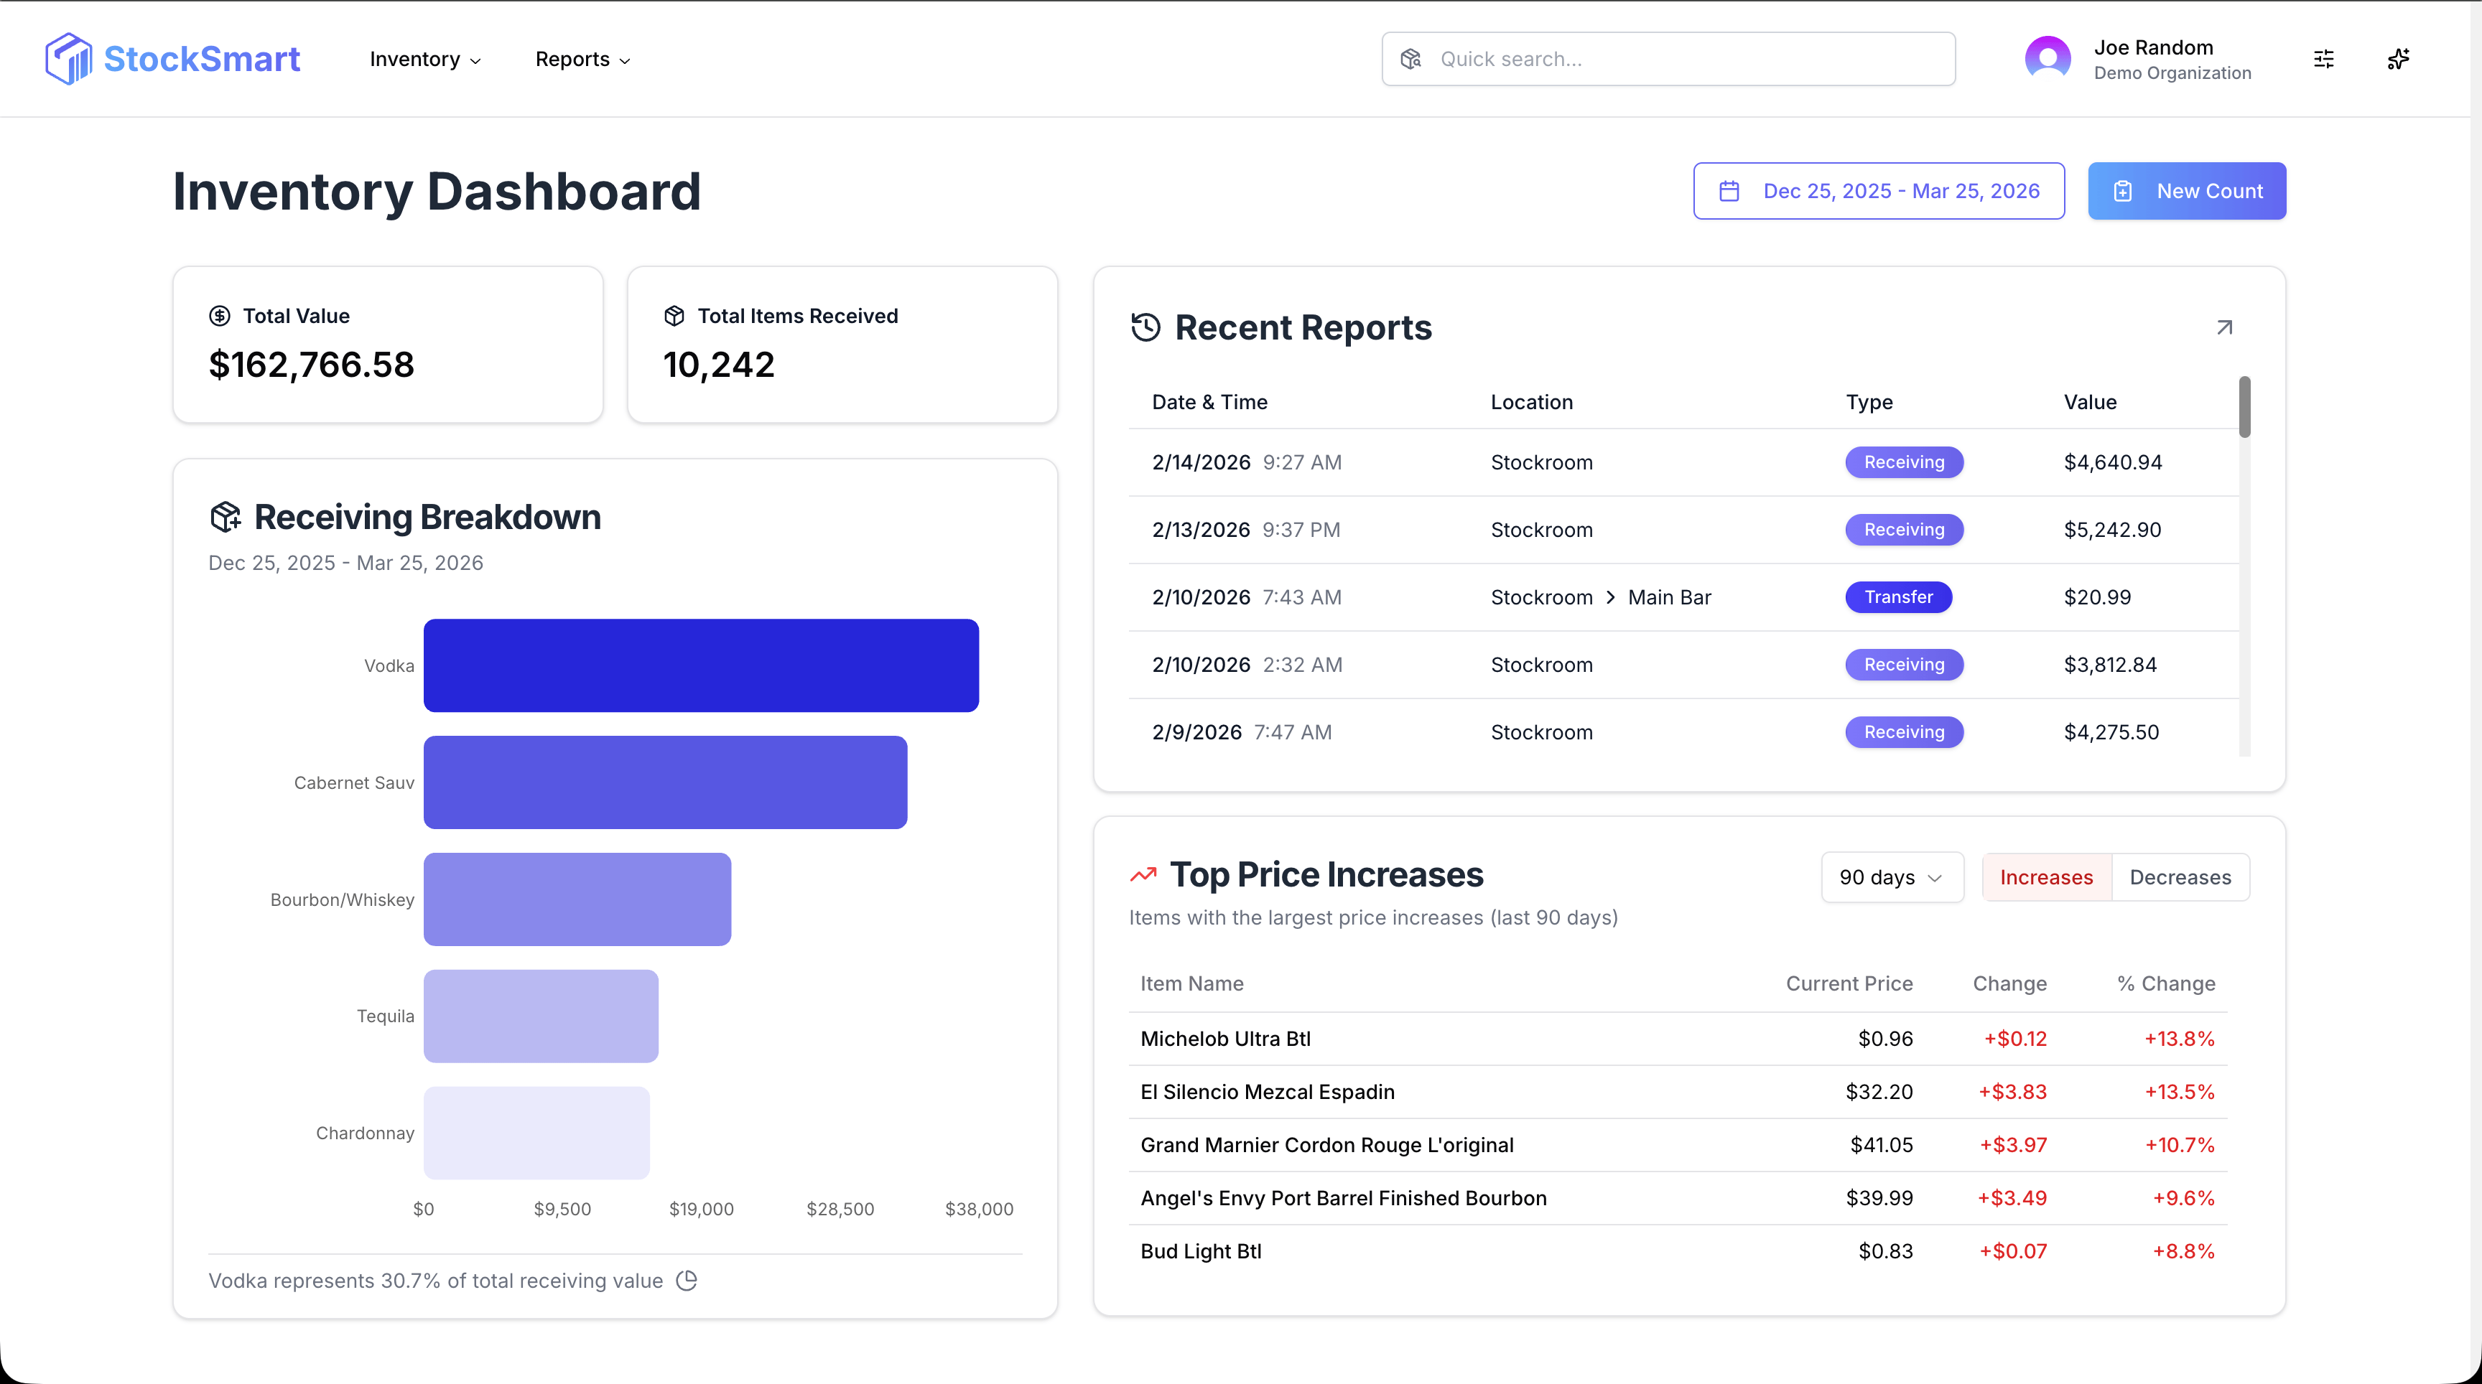Select Angel's Envy Port Barrel Finished Bourbon
The height and width of the screenshot is (1384, 2482).
(1678, 1197)
